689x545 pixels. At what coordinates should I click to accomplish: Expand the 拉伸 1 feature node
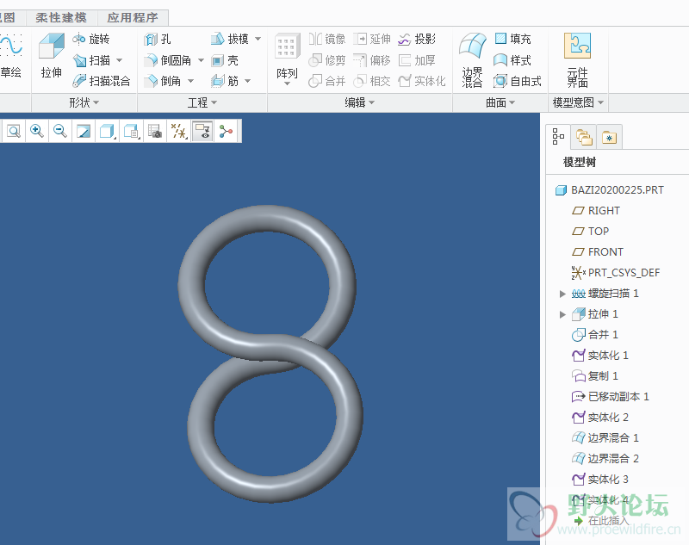pyautogui.click(x=562, y=314)
